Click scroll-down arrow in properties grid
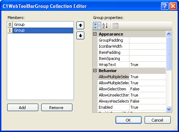179x132 pixels. 169,109
